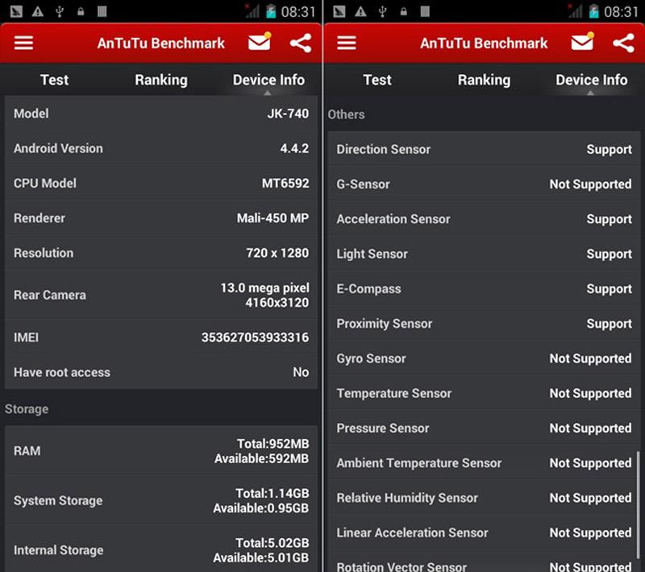645x572 pixels.
Task: Select the Rear Camera row
Action: pos(160,295)
